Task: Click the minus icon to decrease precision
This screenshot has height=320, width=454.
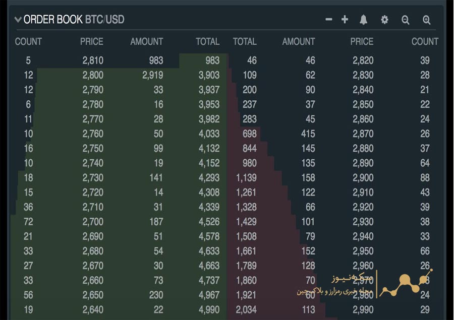Action: coord(329,20)
